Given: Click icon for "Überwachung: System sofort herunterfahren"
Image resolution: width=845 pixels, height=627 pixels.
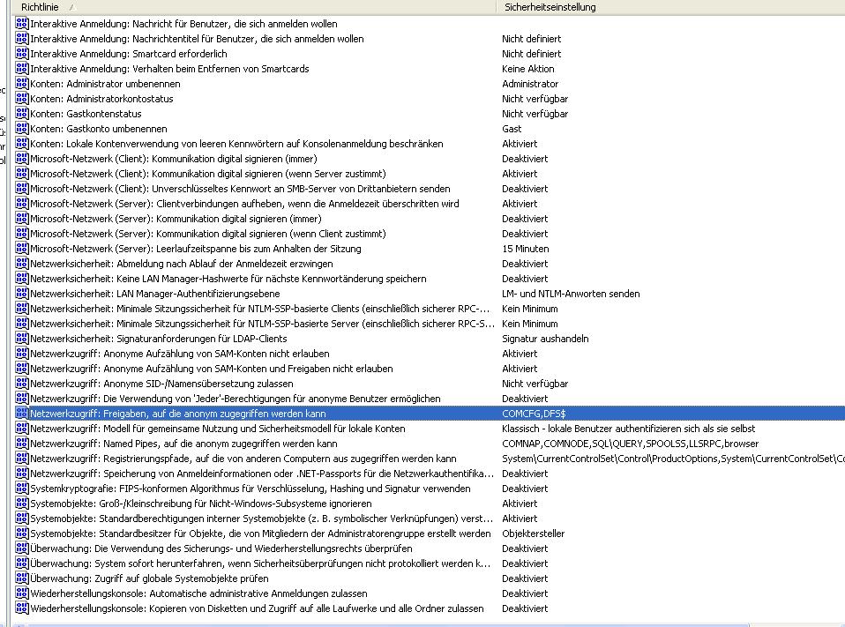Looking at the screenshot, I should coord(21,564).
